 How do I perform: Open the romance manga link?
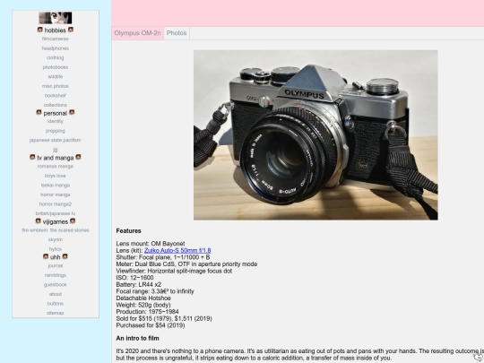coord(56,167)
